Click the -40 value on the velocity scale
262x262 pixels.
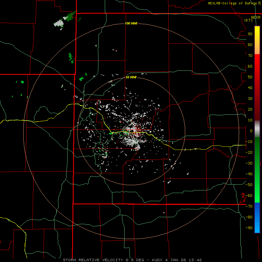point(249,174)
